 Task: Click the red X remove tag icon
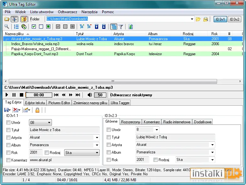[17, 110]
